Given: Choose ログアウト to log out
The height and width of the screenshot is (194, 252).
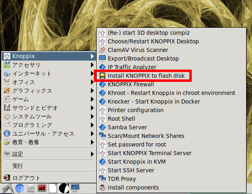Looking at the screenshot, I should (26, 178).
